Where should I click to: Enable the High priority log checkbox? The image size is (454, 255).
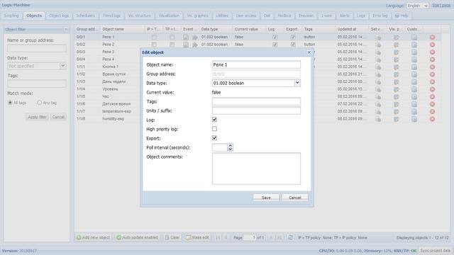tap(214, 129)
